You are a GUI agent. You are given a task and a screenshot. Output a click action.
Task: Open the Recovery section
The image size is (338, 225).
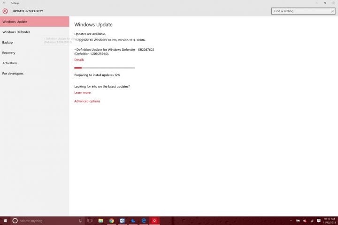coord(34,53)
